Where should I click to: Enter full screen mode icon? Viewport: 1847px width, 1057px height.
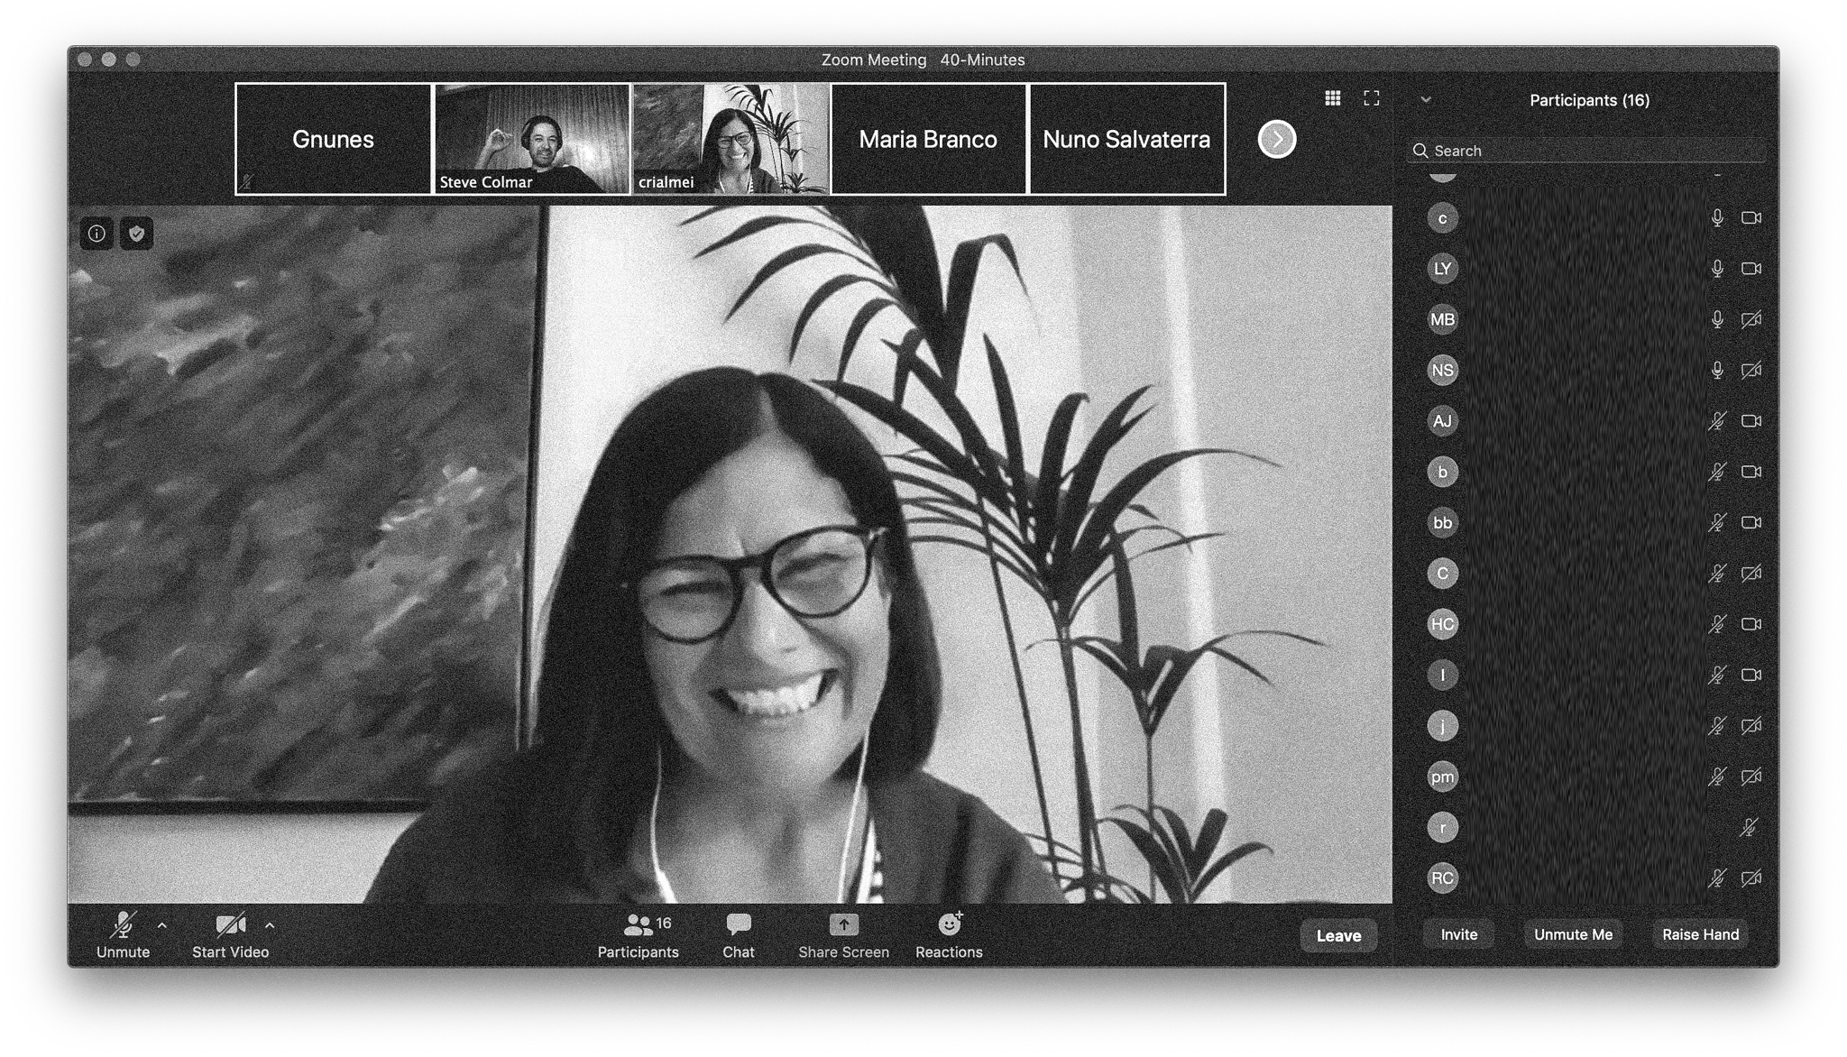click(x=1371, y=98)
